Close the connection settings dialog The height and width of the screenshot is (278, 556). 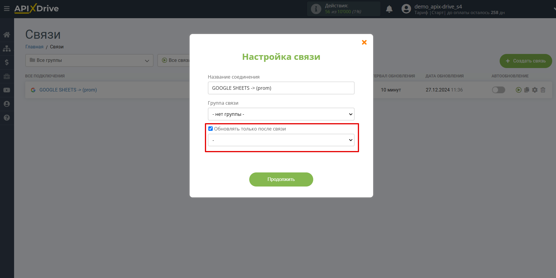(x=364, y=42)
